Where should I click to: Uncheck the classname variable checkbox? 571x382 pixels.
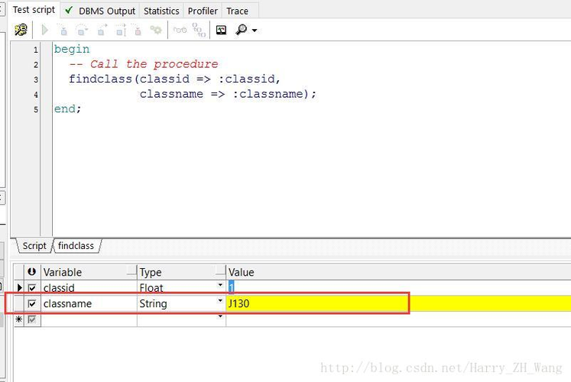click(x=32, y=304)
